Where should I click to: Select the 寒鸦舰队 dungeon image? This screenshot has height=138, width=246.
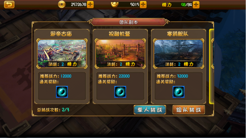(178, 53)
